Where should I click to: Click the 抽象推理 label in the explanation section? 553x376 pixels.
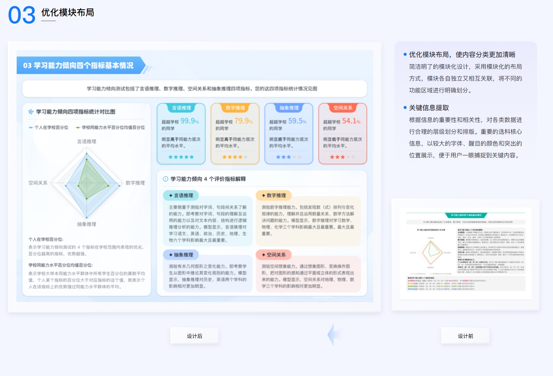click(x=181, y=255)
